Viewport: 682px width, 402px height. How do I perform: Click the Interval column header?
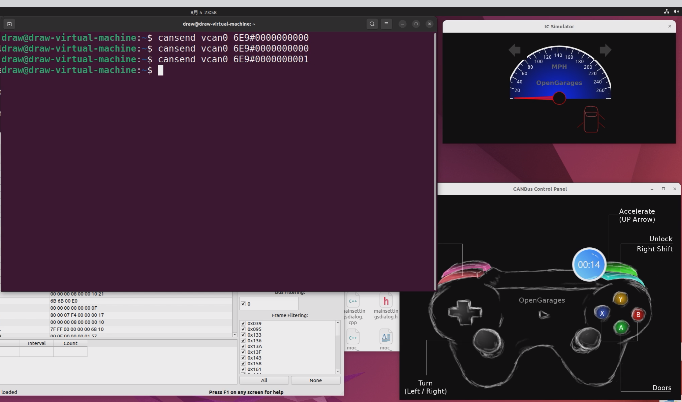click(36, 343)
